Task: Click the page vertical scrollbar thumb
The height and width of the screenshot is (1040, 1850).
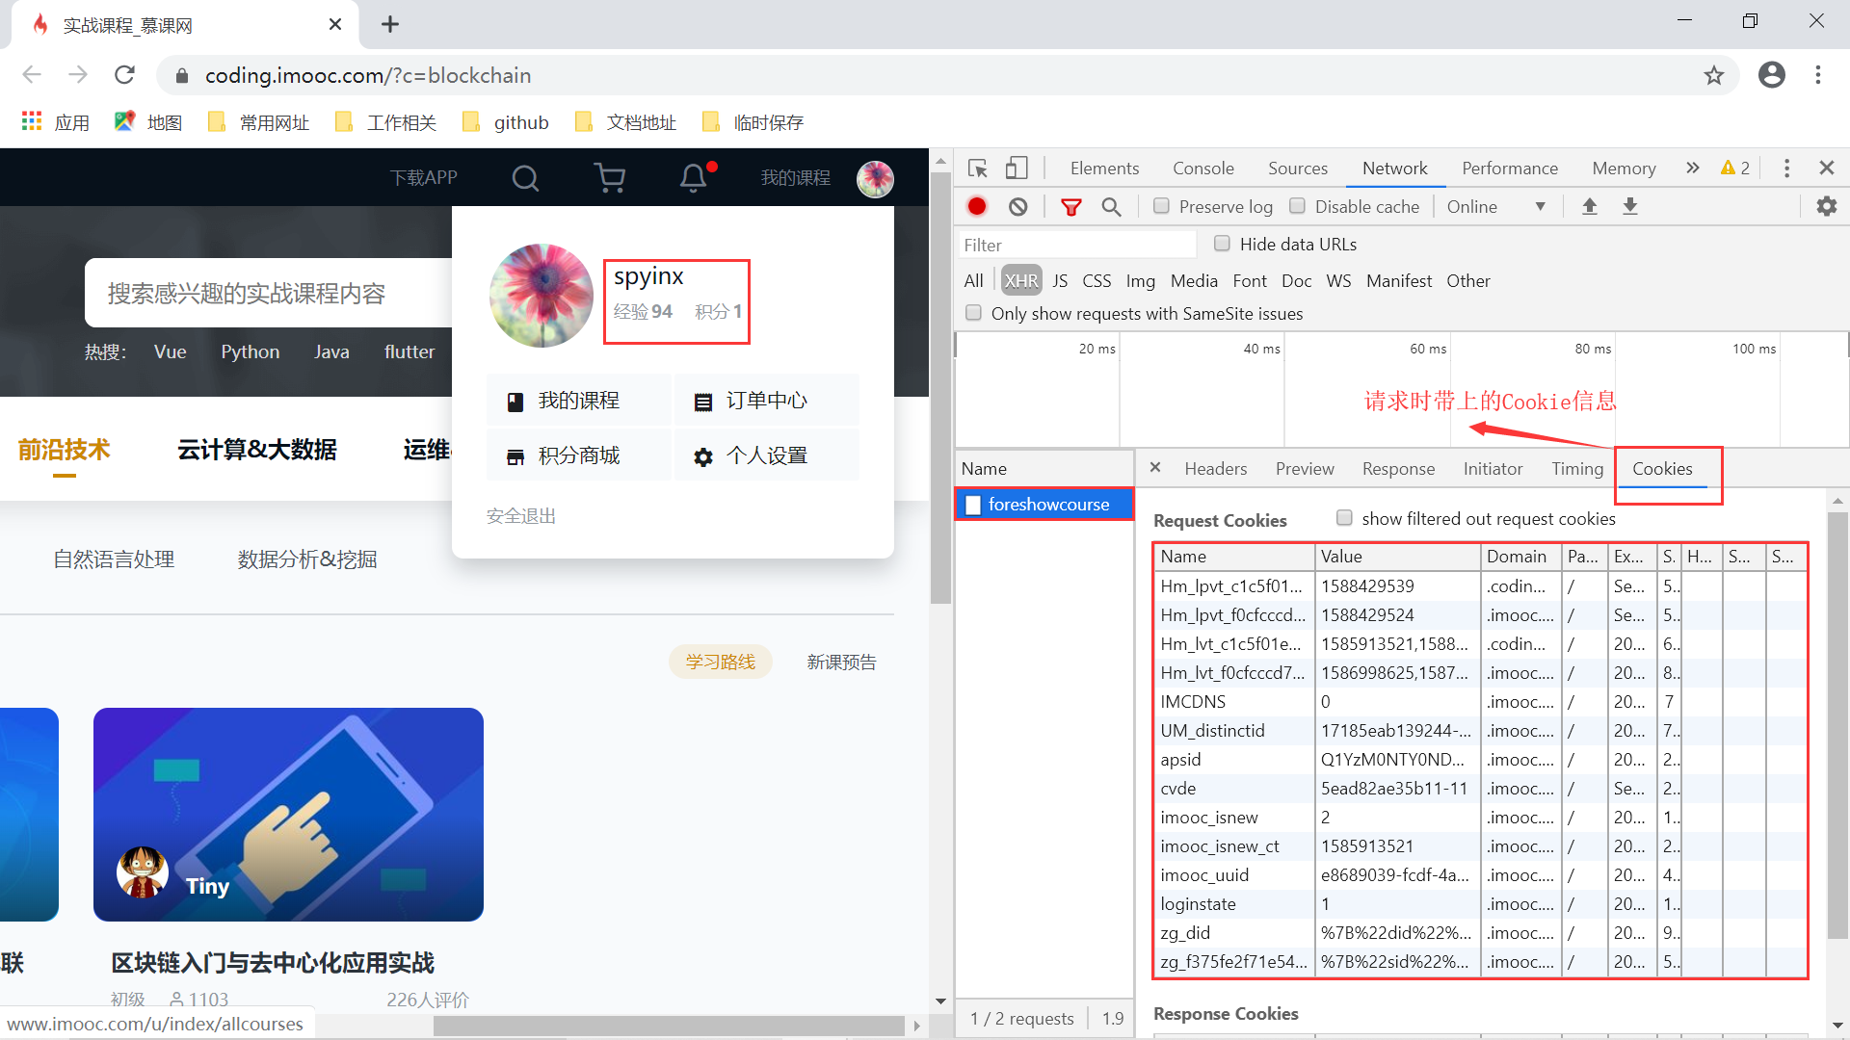Action: tap(940, 388)
